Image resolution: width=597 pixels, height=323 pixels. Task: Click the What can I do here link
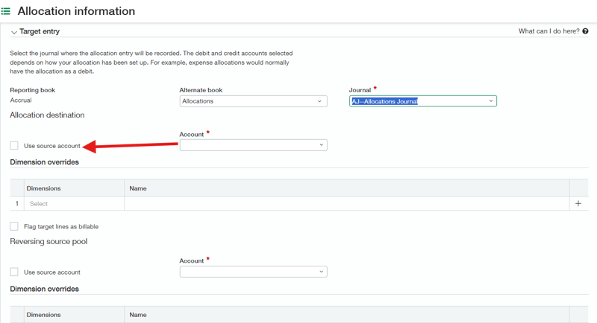548,31
